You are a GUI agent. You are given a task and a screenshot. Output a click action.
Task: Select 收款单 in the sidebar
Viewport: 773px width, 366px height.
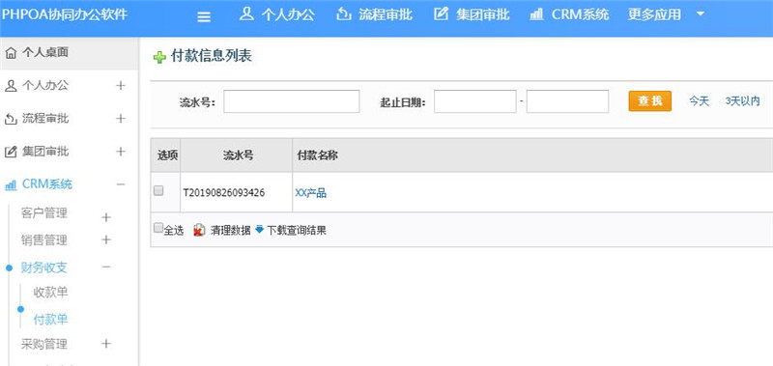50,293
